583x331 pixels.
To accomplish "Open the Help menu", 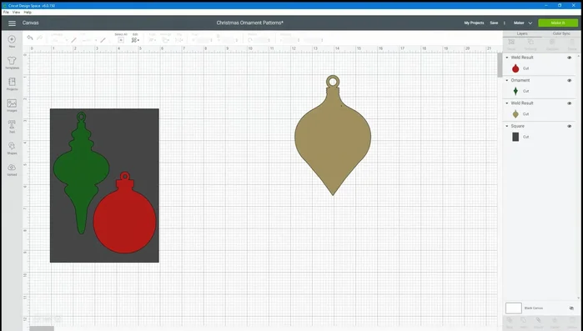I will 28,13.
